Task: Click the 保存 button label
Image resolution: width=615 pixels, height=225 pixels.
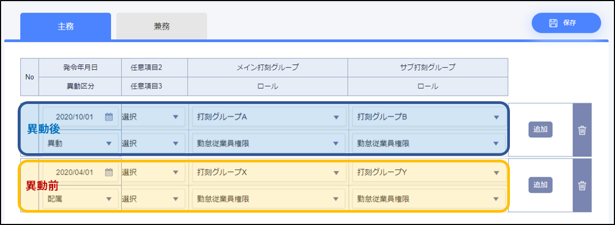Action: 569,23
